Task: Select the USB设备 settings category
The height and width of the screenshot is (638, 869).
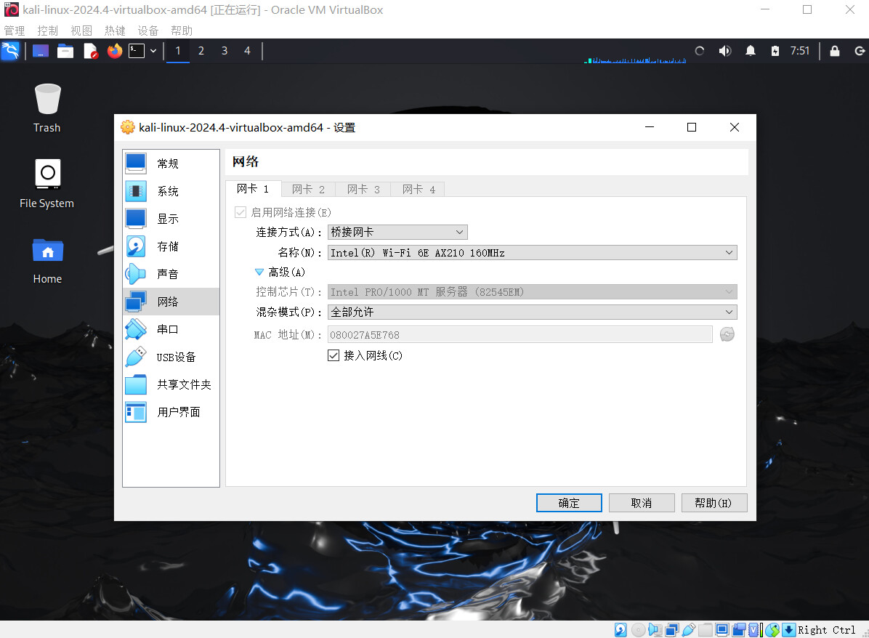Action: click(x=171, y=357)
